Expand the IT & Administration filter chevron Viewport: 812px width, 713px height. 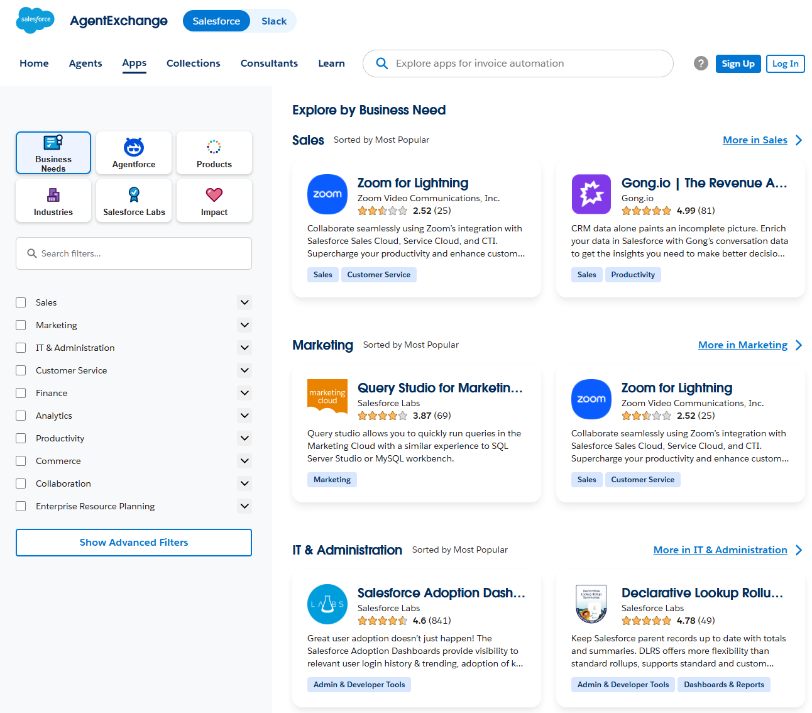coord(245,348)
